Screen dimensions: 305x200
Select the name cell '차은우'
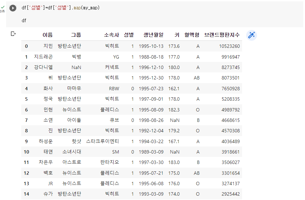pyautogui.click(x=46, y=162)
